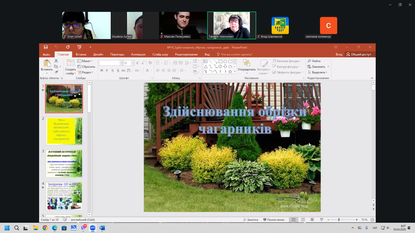Select the star shape in shapes gallery
The image size is (415, 233).
click(230, 71)
